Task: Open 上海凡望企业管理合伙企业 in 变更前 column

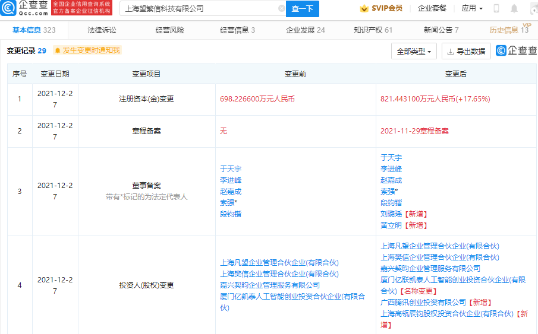Action: click(279, 263)
